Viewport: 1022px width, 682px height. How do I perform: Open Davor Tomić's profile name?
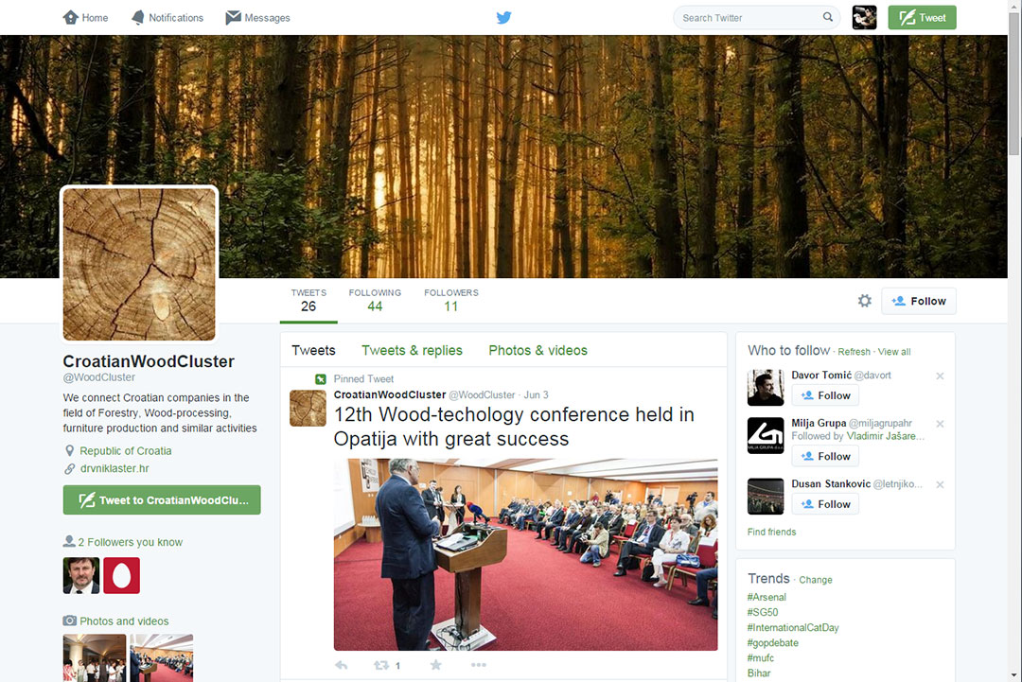(x=821, y=376)
